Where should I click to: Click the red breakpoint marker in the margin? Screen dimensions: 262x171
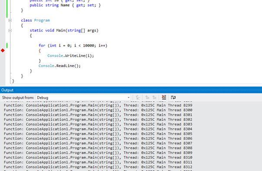[x=3, y=50]
